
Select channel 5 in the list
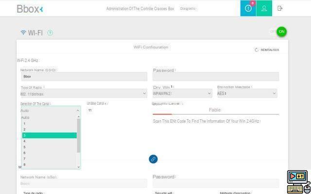point(49,147)
